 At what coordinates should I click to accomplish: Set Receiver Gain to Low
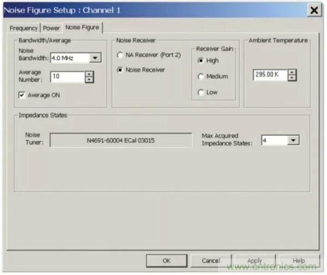point(201,92)
